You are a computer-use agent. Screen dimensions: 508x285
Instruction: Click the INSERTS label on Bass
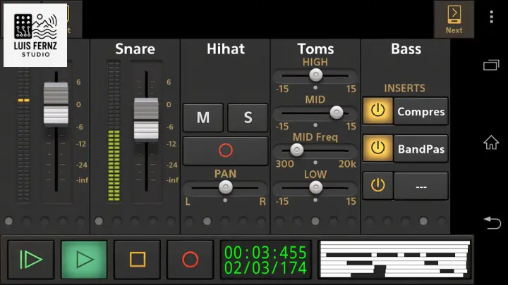click(x=405, y=88)
